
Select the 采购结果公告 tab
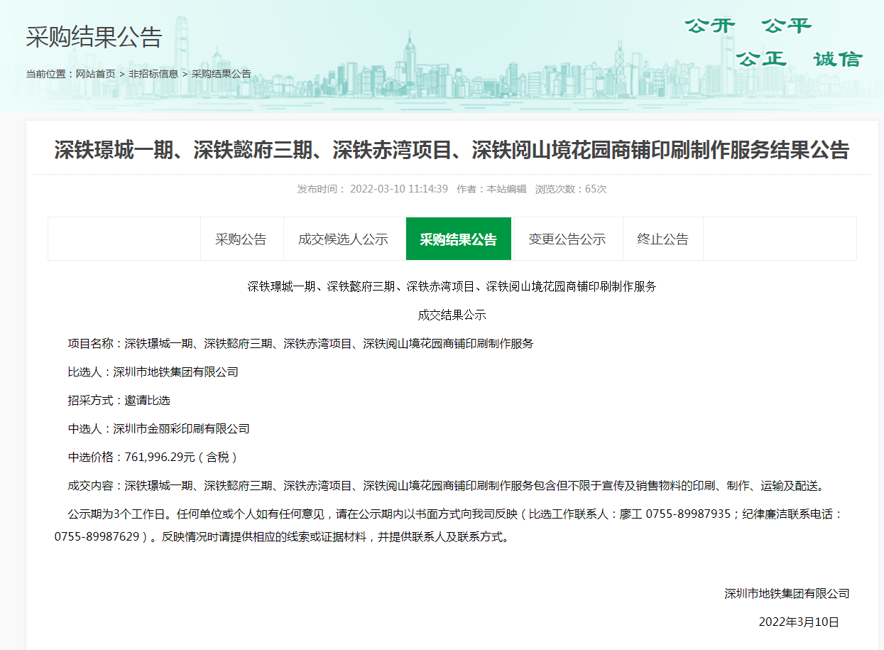(459, 239)
